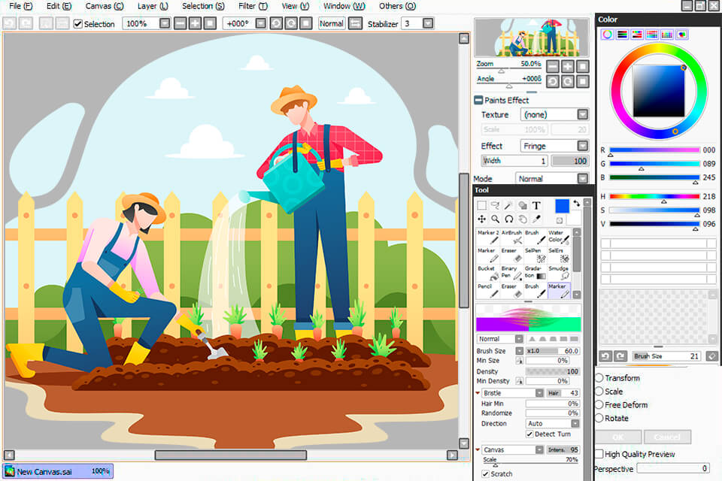Click the Perspective value field

[672, 468]
